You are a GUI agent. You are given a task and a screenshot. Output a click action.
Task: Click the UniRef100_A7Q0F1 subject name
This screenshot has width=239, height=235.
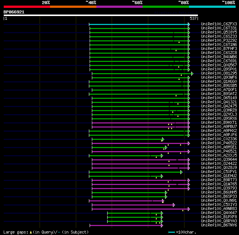[219, 90]
